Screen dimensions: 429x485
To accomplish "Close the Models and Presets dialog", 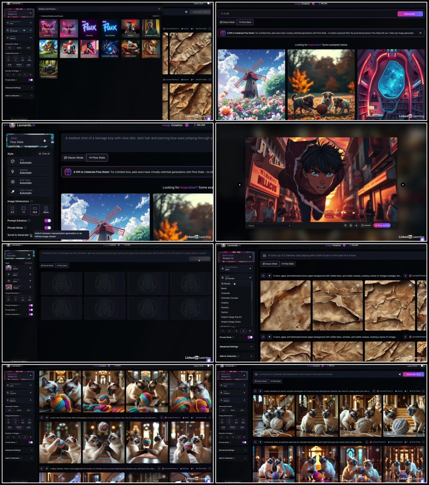I will (159, 9).
